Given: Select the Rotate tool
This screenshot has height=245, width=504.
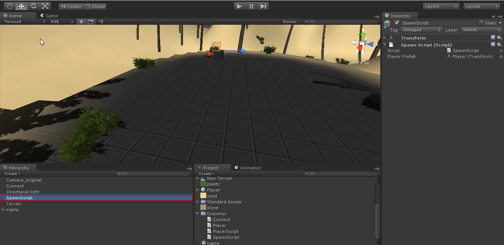Looking at the screenshot, I should click(x=33, y=6).
